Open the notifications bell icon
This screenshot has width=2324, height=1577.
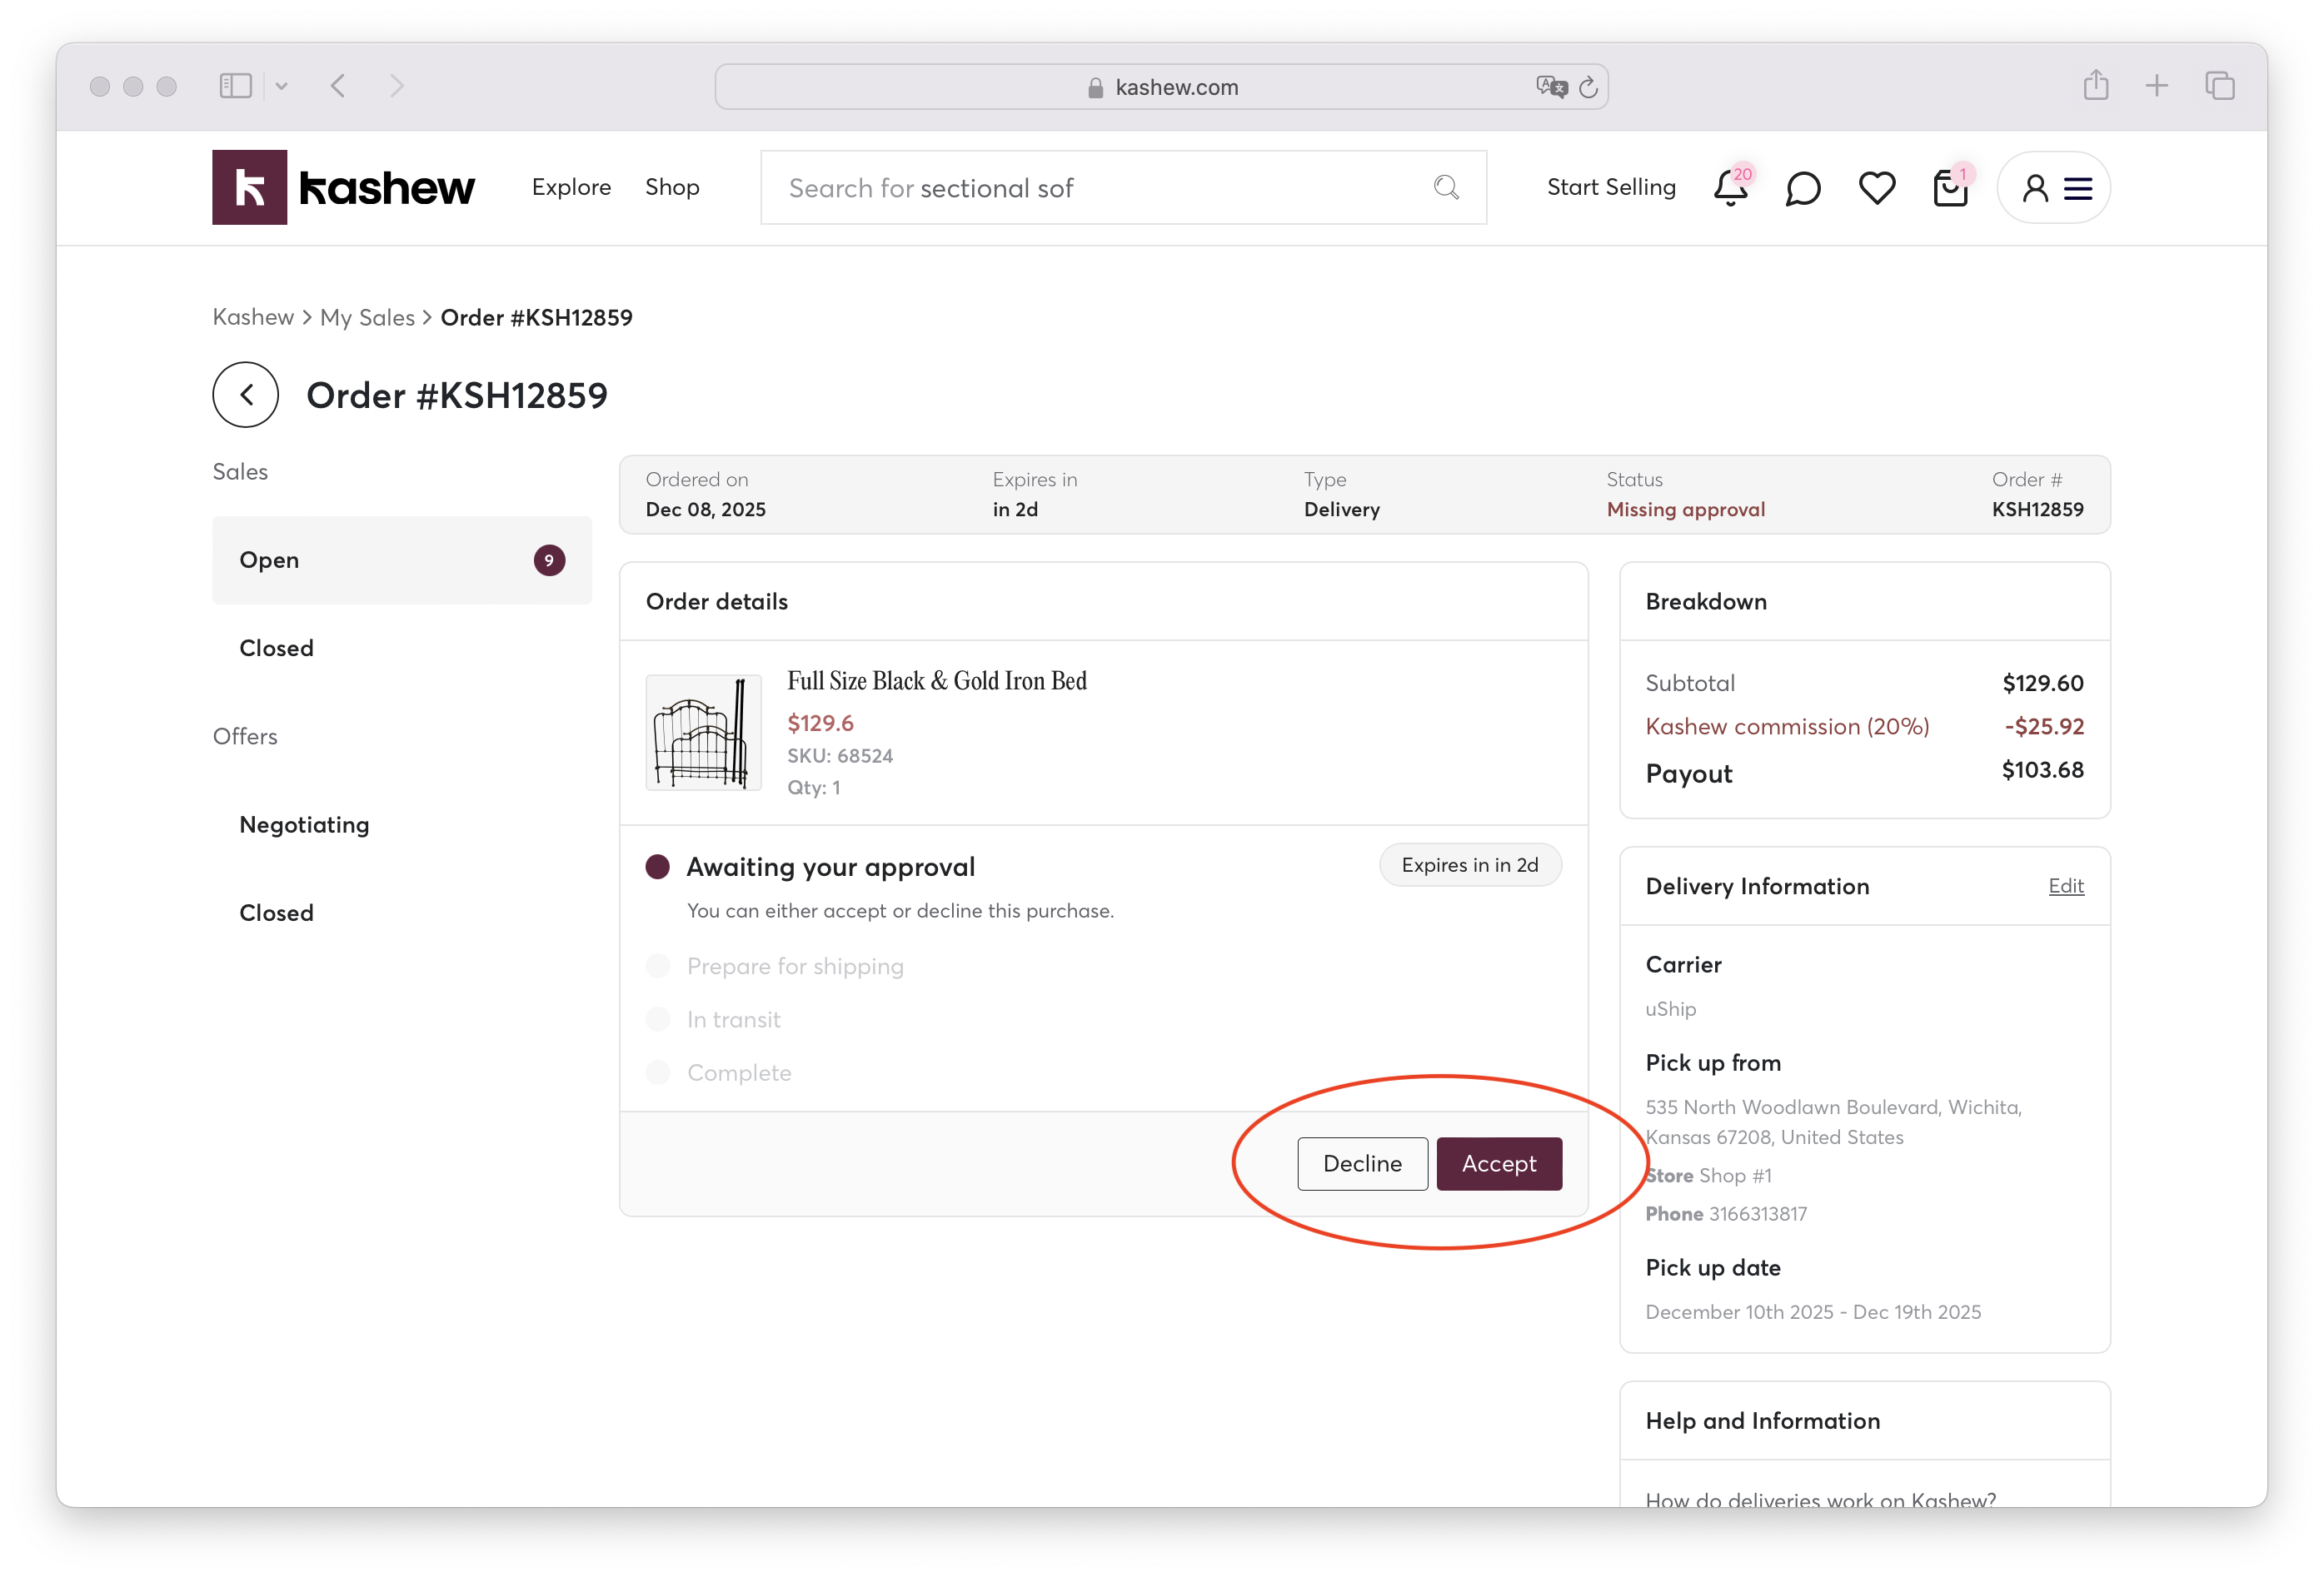click(1729, 188)
